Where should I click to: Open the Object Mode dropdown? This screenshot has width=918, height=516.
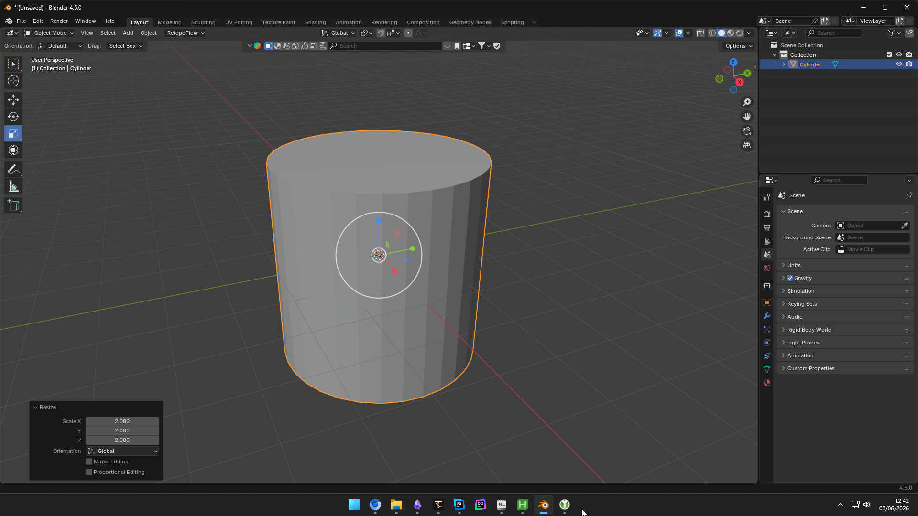click(49, 33)
